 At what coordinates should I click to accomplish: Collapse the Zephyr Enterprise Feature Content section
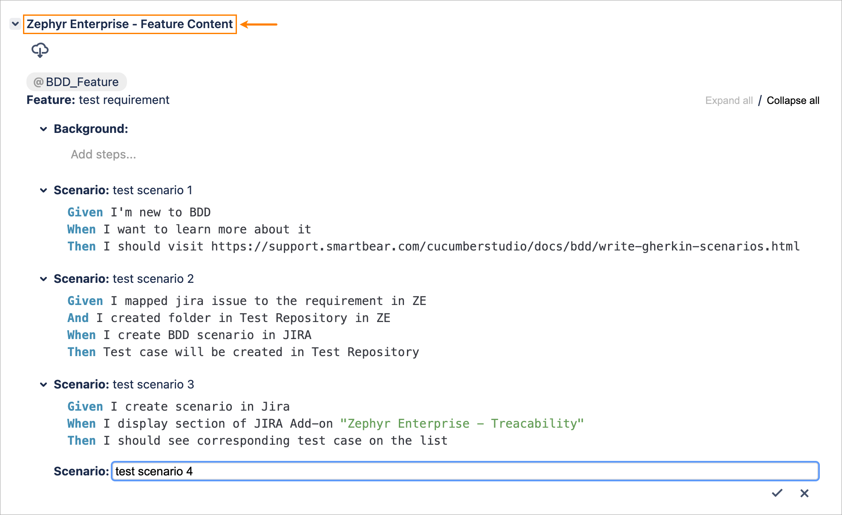pyautogui.click(x=15, y=24)
